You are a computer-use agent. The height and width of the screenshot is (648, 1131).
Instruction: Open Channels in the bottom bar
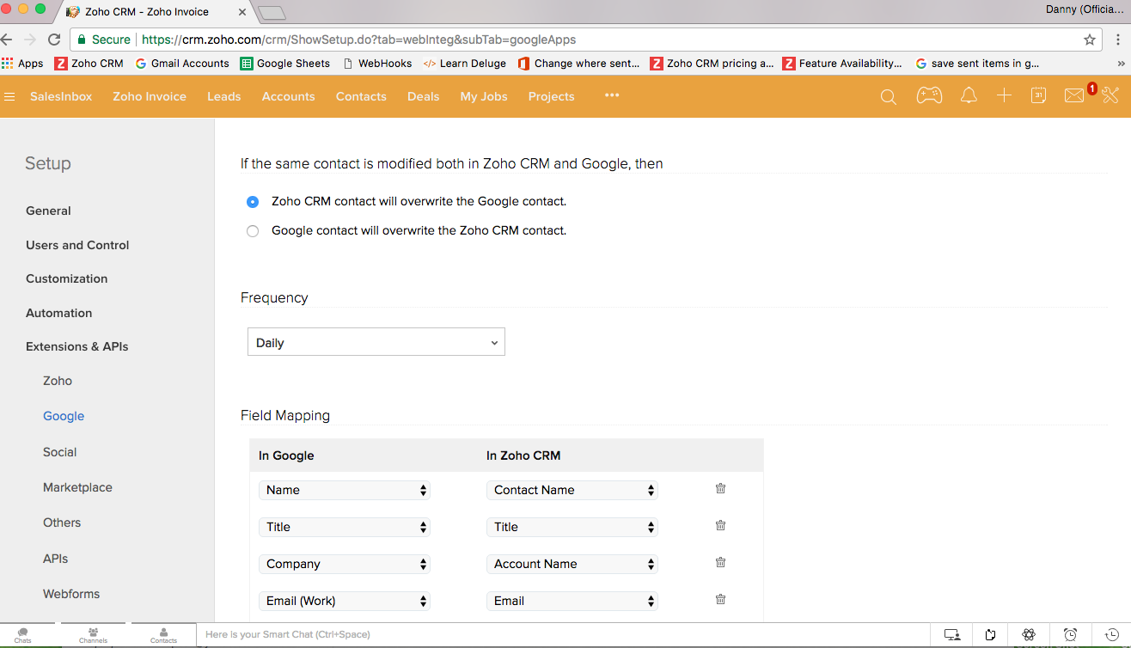point(93,636)
